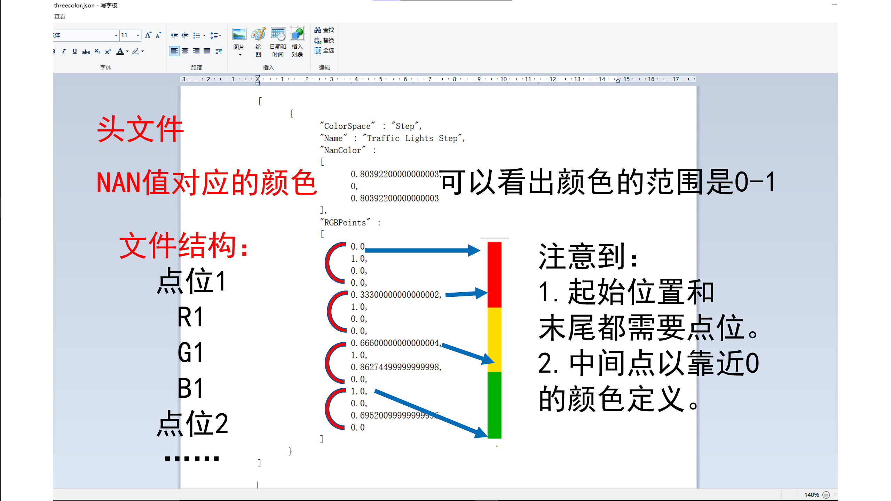The width and height of the screenshot is (891, 501).
Task: Toggle superscript formatting
Action: (108, 51)
